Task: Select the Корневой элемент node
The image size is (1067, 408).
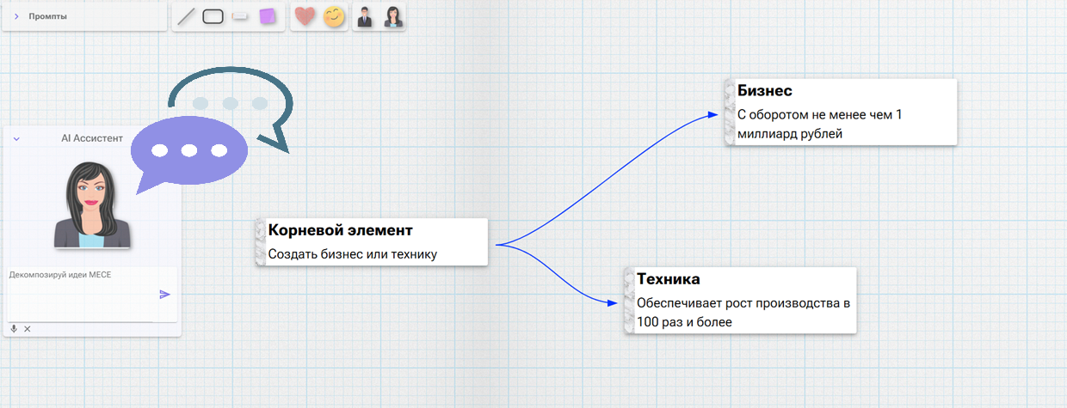Action: click(375, 242)
